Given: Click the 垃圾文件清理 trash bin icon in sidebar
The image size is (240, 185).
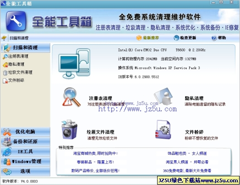Looking at the screenshot, I should click(x=5, y=73).
